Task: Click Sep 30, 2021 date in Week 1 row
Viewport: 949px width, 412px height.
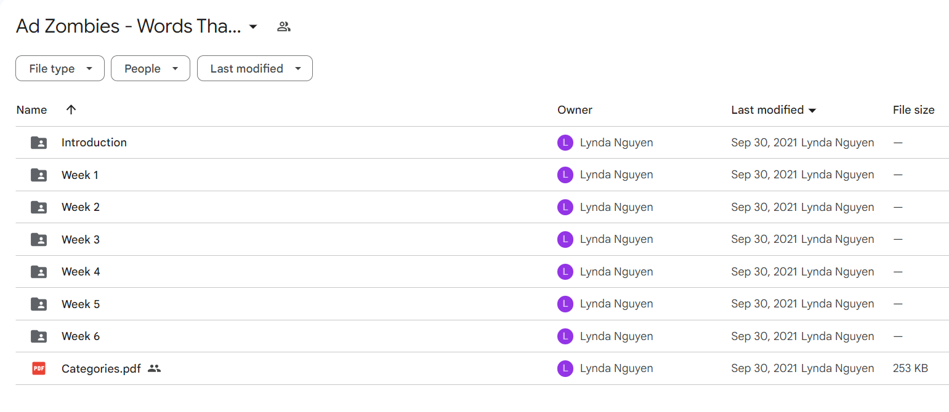Action: (x=764, y=175)
